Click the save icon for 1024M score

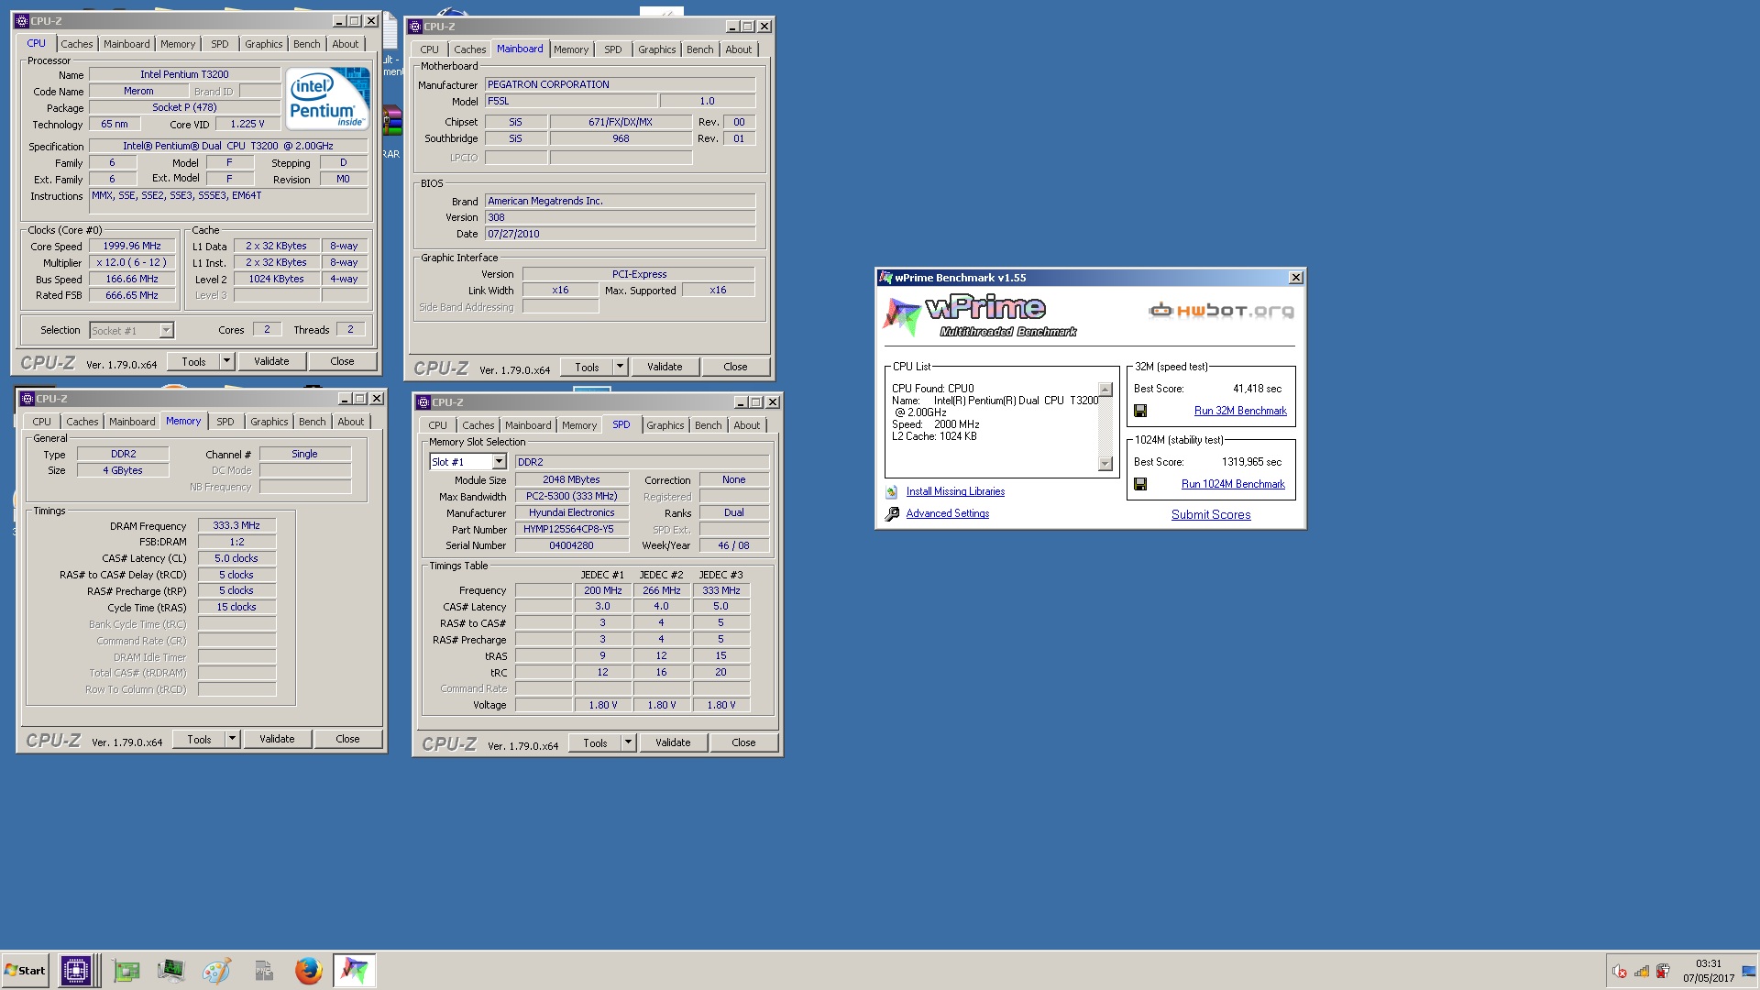1140,485
